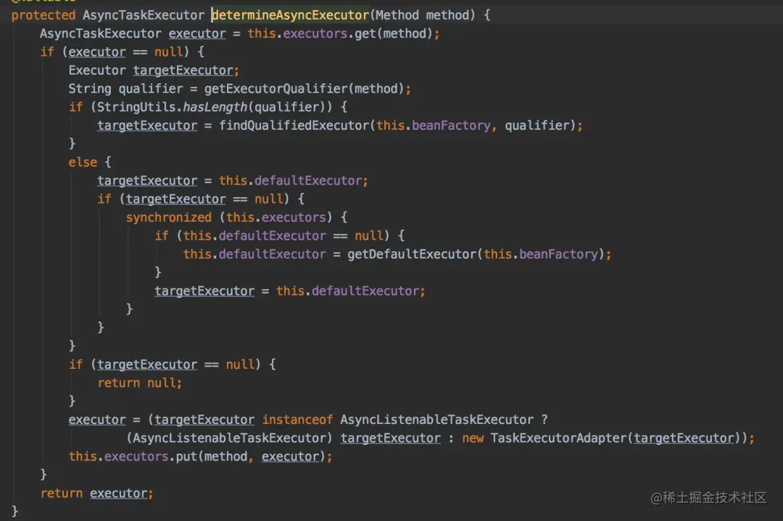This screenshot has width=783, height=521.
Task: Click the protected keyword in method signature
Action: (43, 15)
